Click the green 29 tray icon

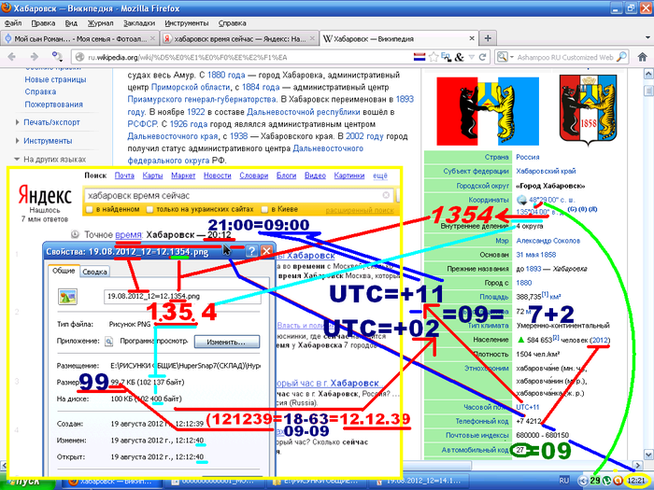click(595, 481)
